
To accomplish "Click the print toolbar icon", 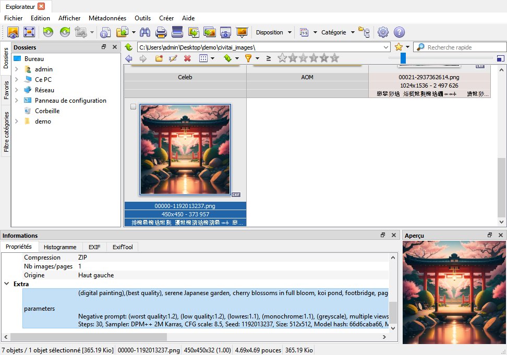I will [161, 32].
